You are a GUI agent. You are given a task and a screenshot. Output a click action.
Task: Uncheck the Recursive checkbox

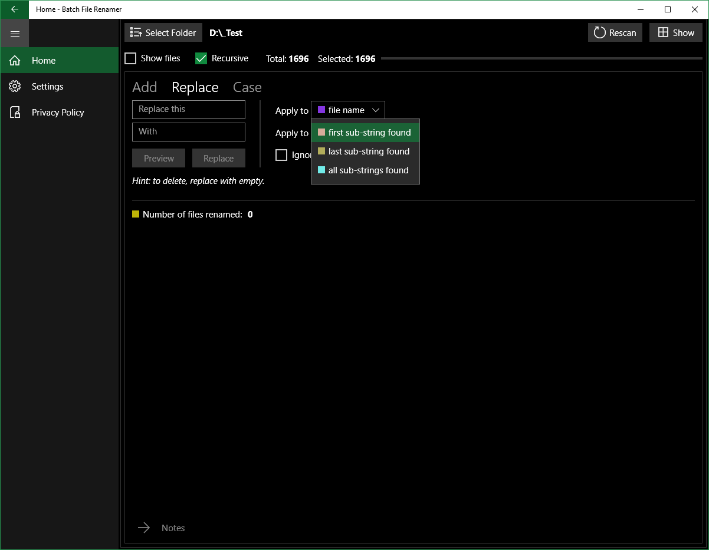[x=201, y=58]
